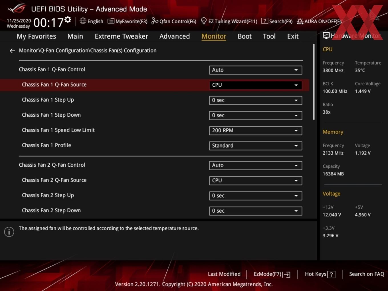Click the breadcrumb path text
The width and height of the screenshot is (388, 291).
pyautogui.click(x=88, y=50)
